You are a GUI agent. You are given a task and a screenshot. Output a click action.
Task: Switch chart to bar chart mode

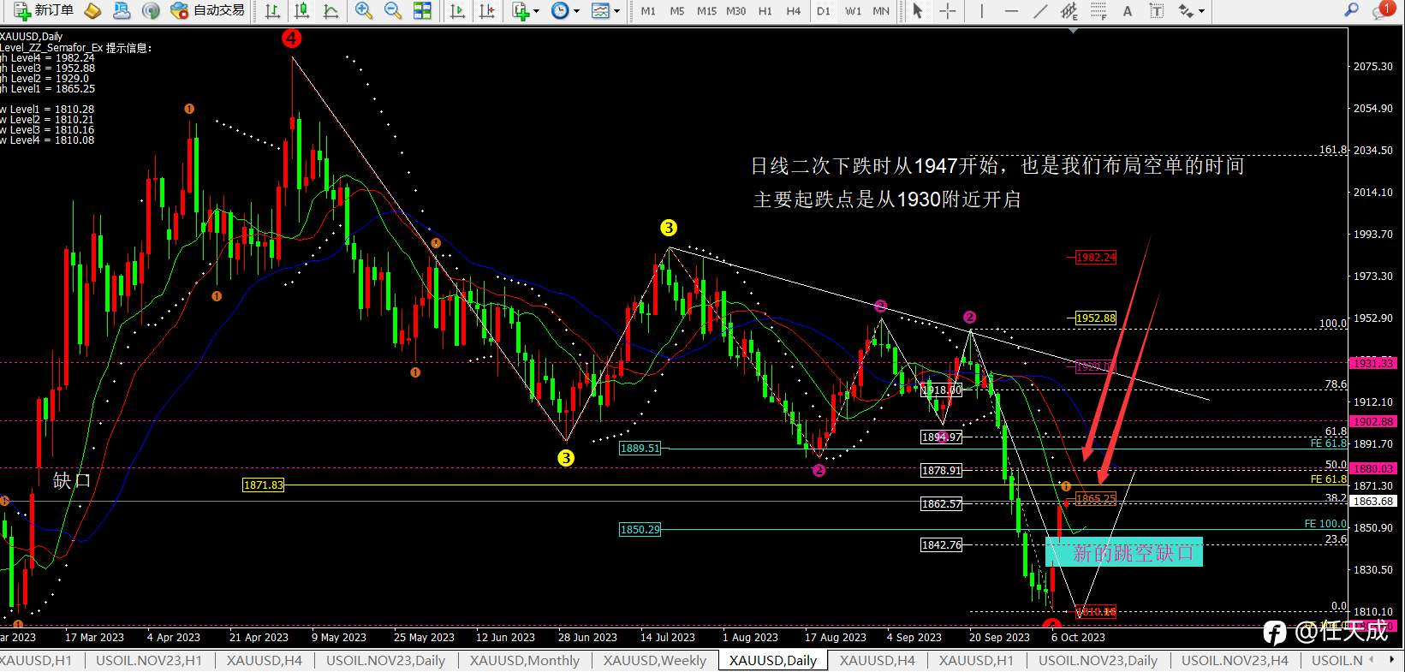coord(272,10)
